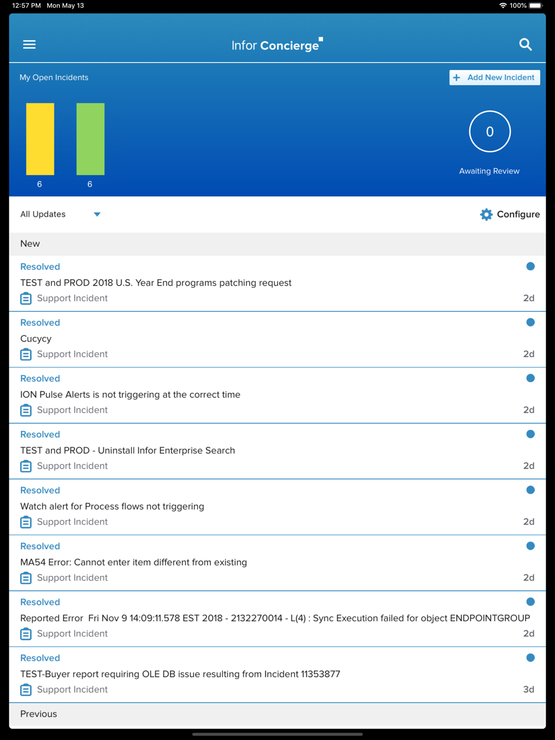This screenshot has height=740, width=555.
Task: Tap 'Support Incident' label under Watch alert
Action: tap(73, 522)
